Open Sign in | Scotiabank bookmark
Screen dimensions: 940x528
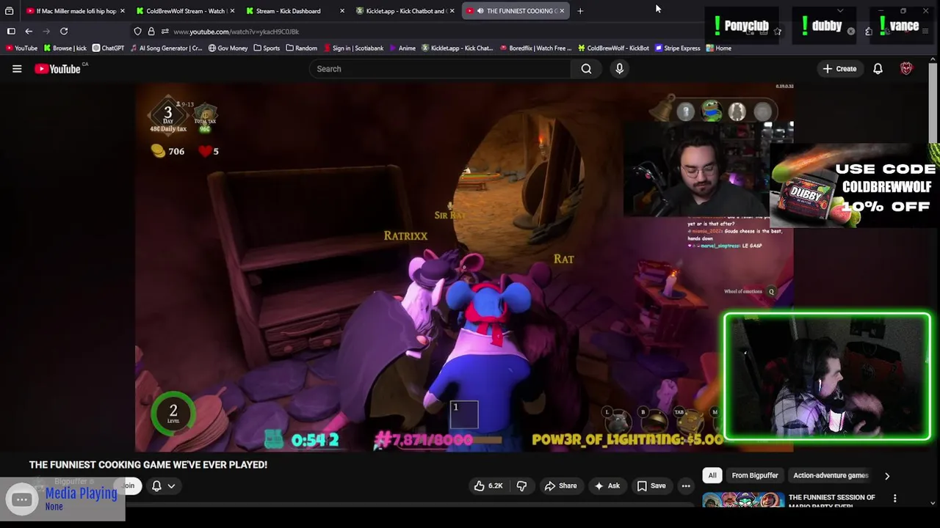353,48
